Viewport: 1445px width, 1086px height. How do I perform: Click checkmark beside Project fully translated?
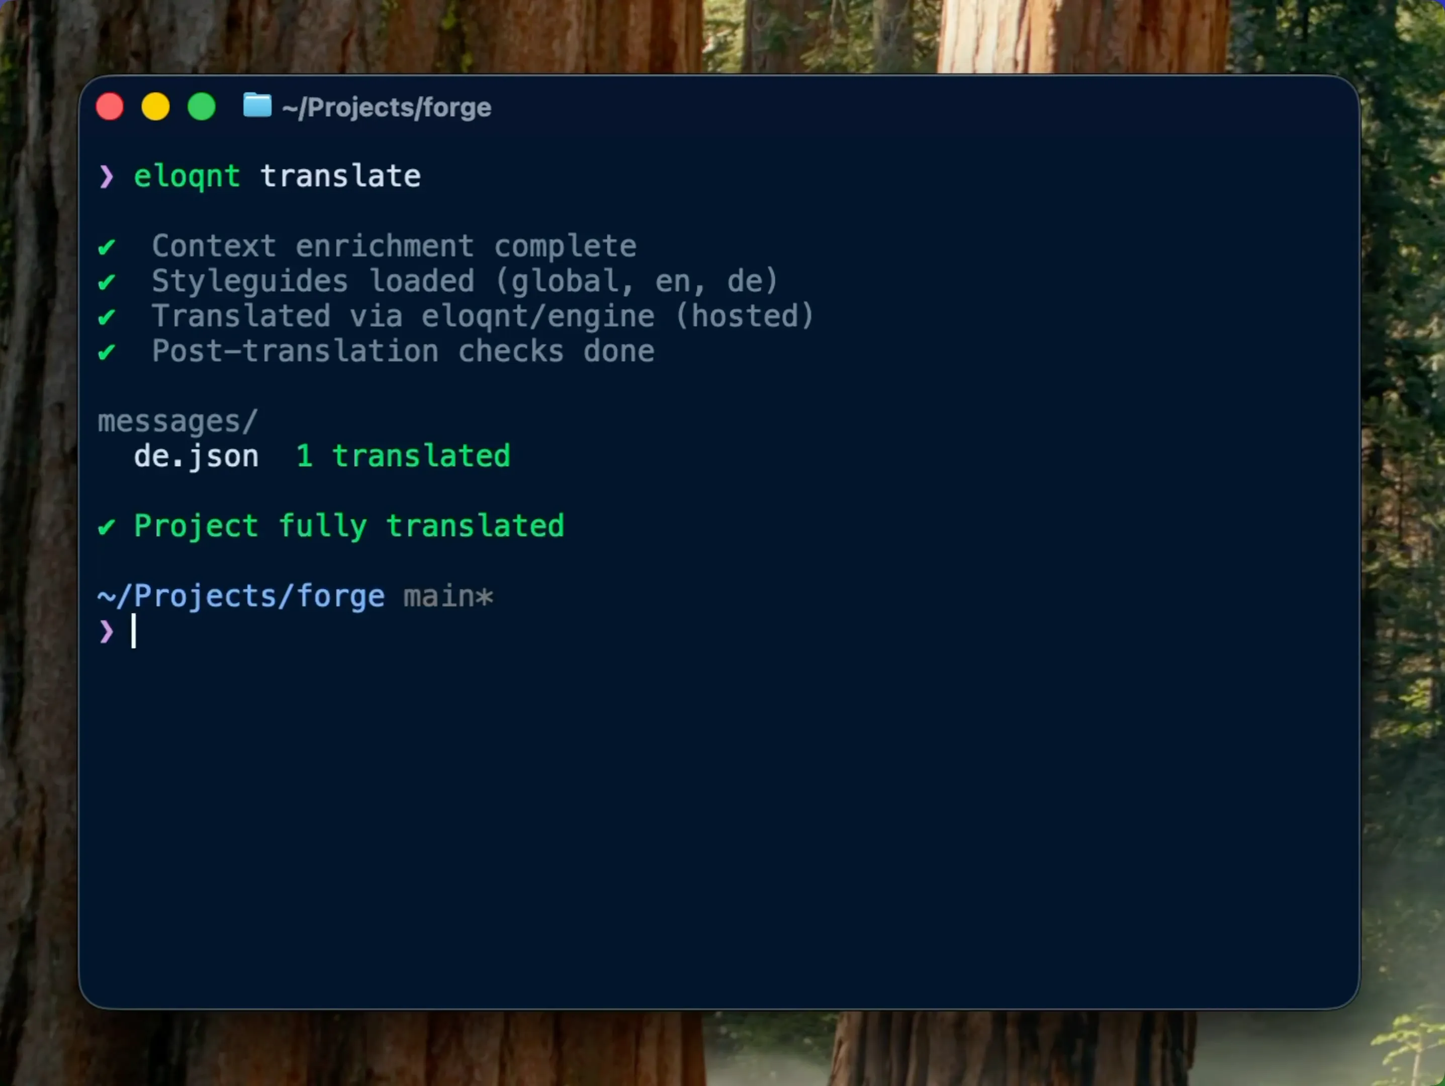107,527
